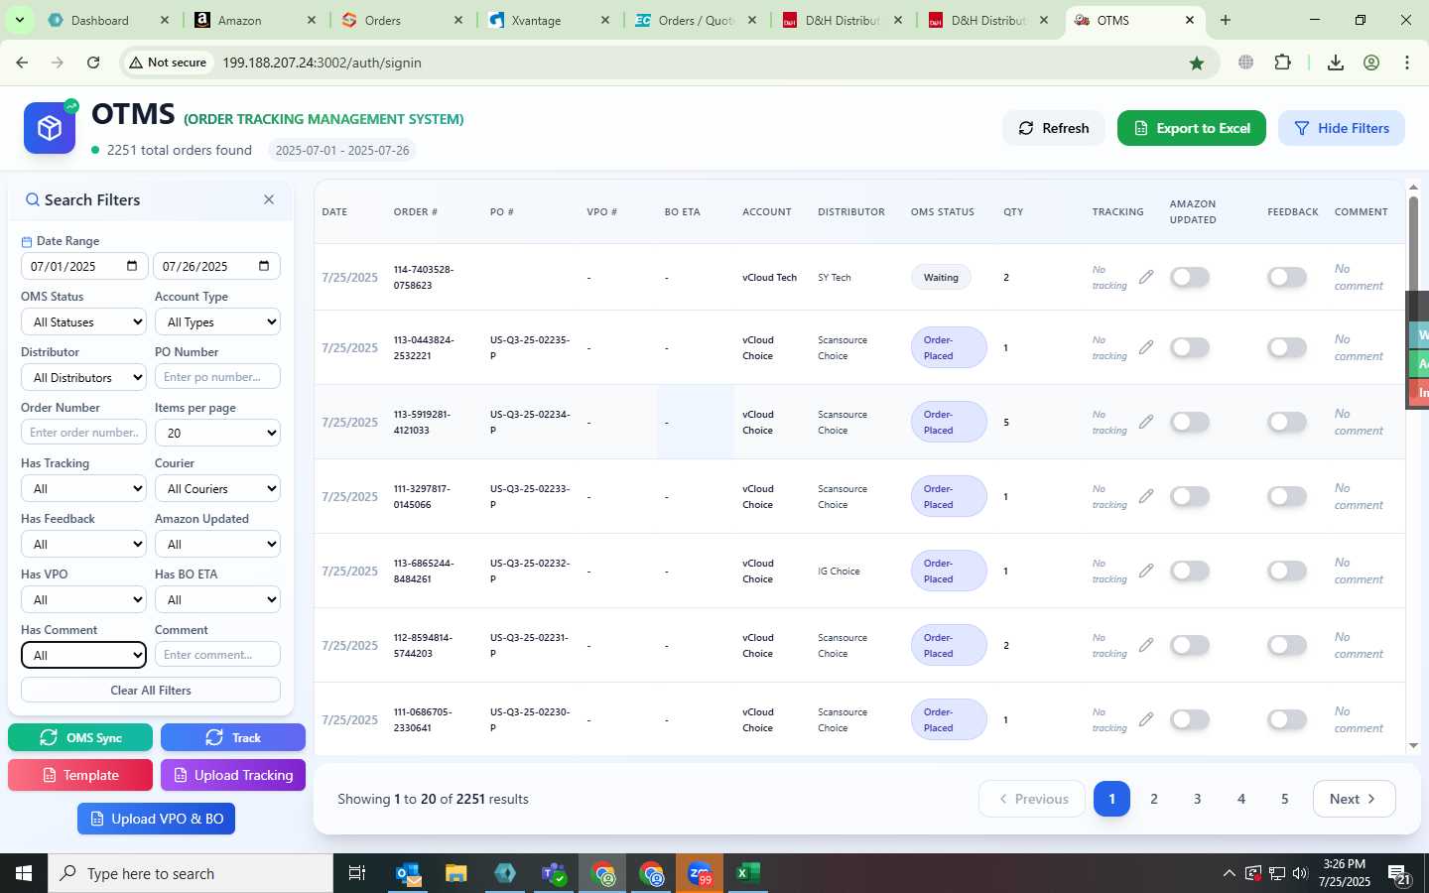Click the Refresh button
The width and height of the screenshot is (1429, 893).
pyautogui.click(x=1054, y=128)
